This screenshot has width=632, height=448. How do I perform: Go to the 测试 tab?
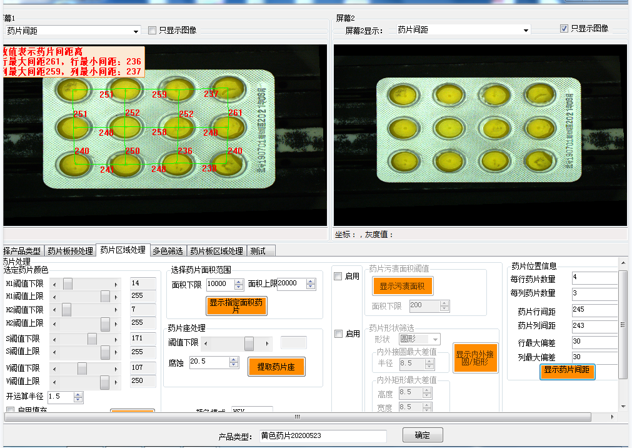[258, 251]
